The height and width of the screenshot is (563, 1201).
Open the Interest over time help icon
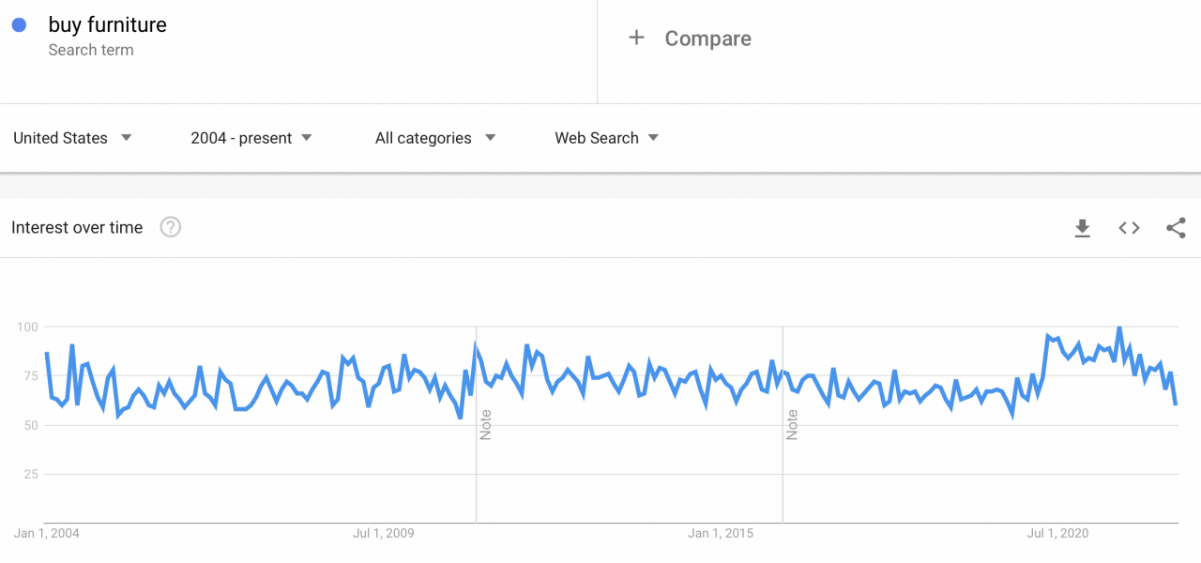point(170,227)
